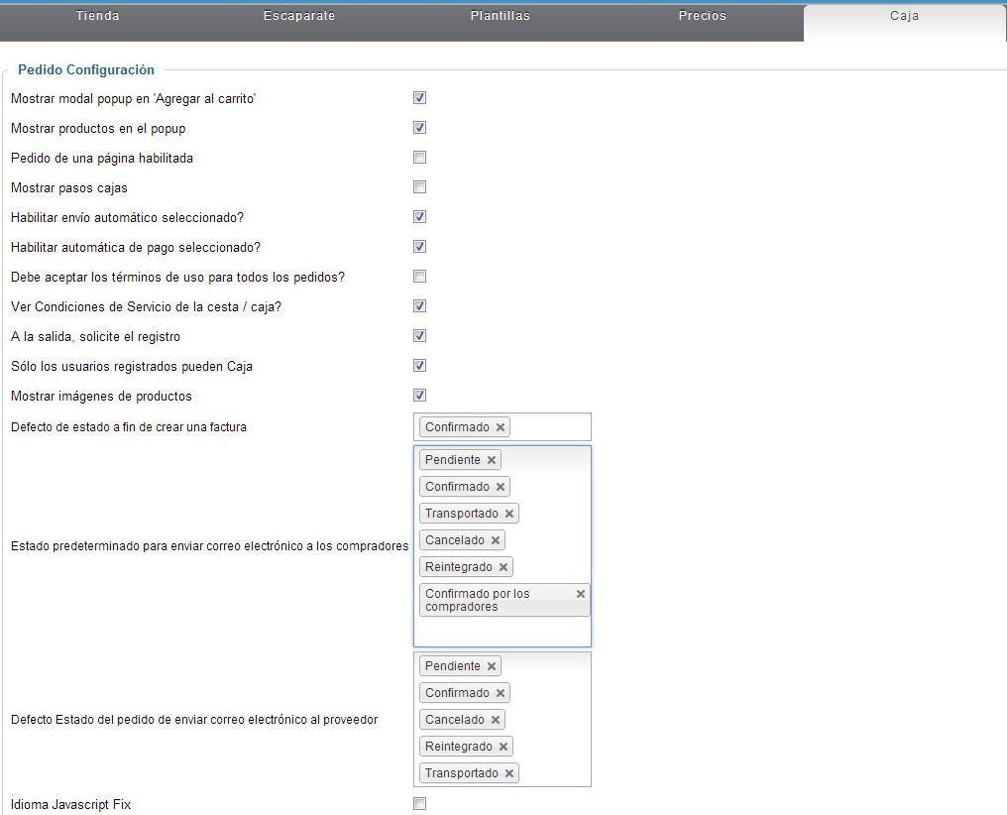Enable 'Idioma Javascript Fix' checkbox
The width and height of the screenshot is (1007, 815).
(419, 804)
